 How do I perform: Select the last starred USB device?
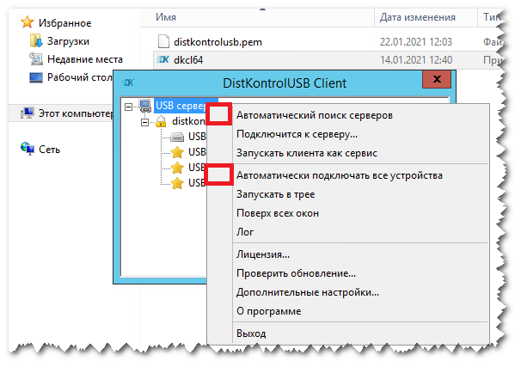[x=177, y=183]
